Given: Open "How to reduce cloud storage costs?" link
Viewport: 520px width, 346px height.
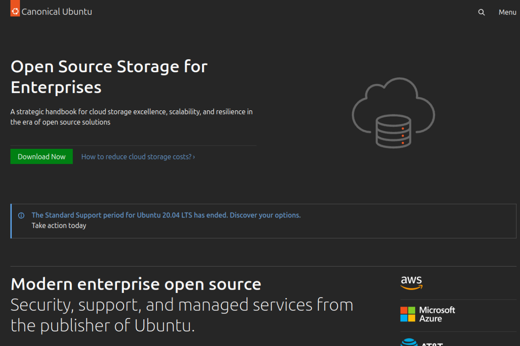Looking at the screenshot, I should (x=136, y=157).
